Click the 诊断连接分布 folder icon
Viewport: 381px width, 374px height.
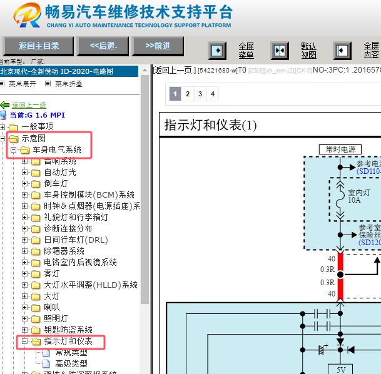coord(36,229)
